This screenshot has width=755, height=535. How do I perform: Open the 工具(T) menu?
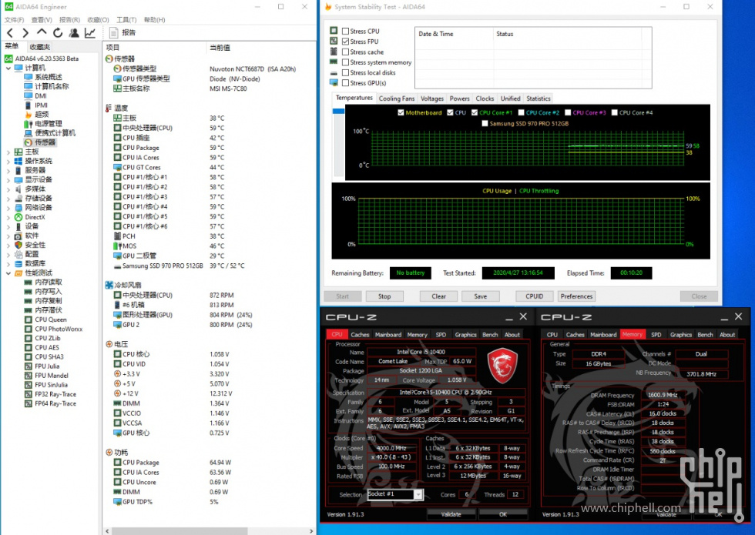pos(126,20)
